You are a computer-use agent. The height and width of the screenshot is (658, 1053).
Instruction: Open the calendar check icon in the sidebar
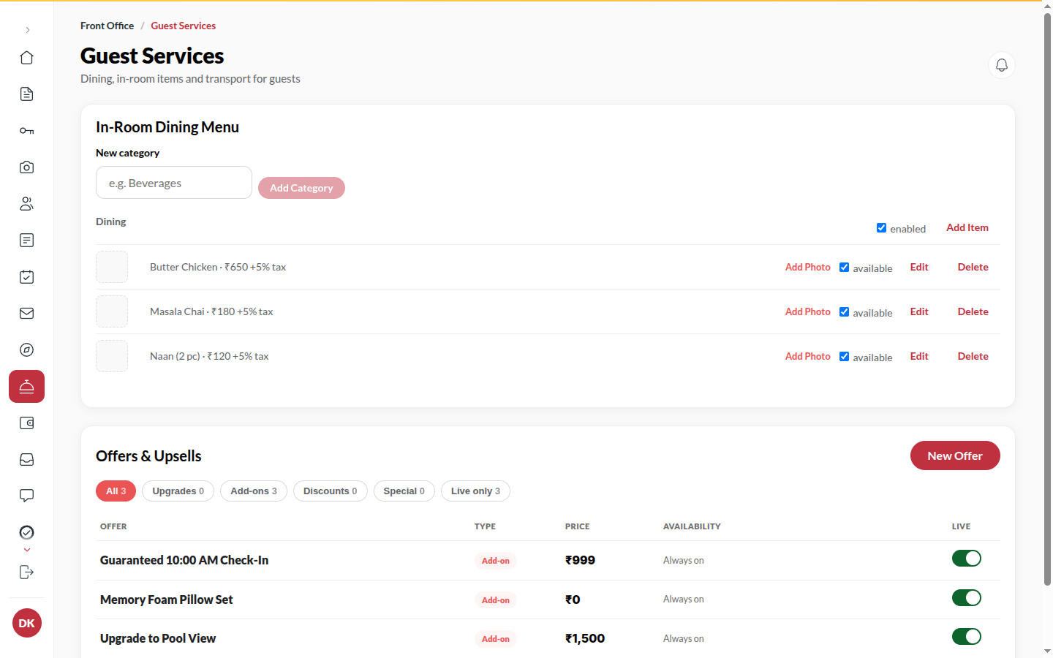point(26,277)
